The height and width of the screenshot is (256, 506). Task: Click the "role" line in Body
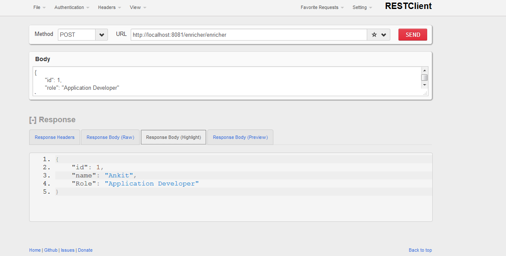tap(82, 88)
